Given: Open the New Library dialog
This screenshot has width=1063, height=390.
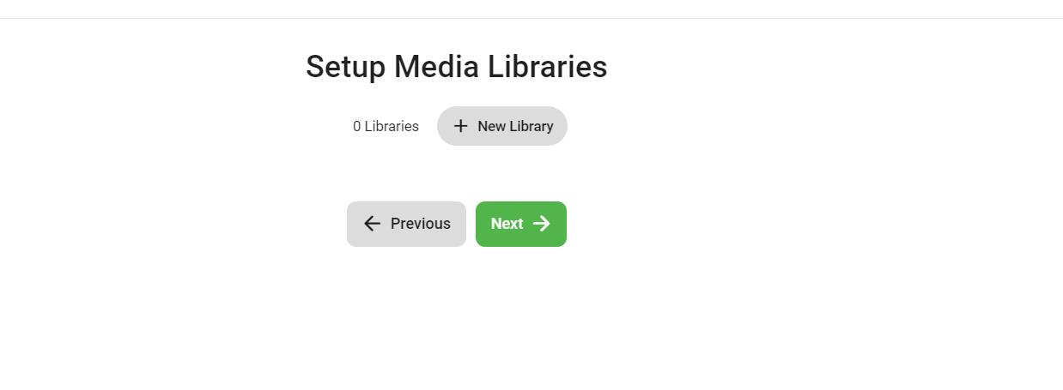Looking at the screenshot, I should [502, 126].
